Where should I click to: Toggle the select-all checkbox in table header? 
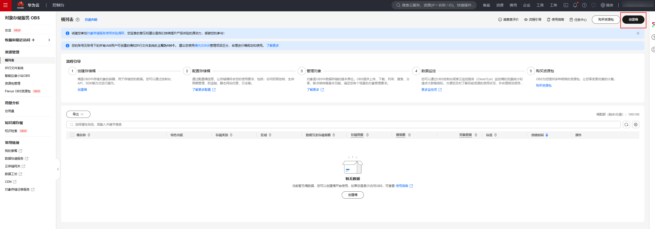[72, 135]
